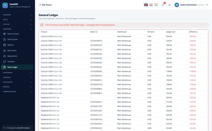Select batch LOT20260522 cell
Screen dimensions: 212x131
96,76
